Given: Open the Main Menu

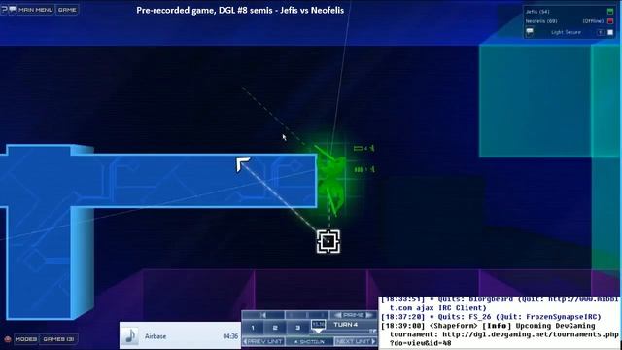Looking at the screenshot, I should click(36, 10).
